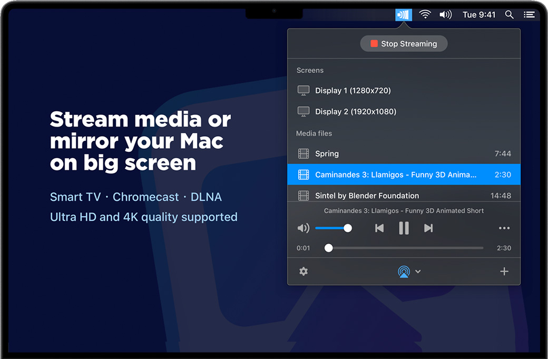Click the Stop Streaming button
548x359 pixels.
(x=404, y=44)
